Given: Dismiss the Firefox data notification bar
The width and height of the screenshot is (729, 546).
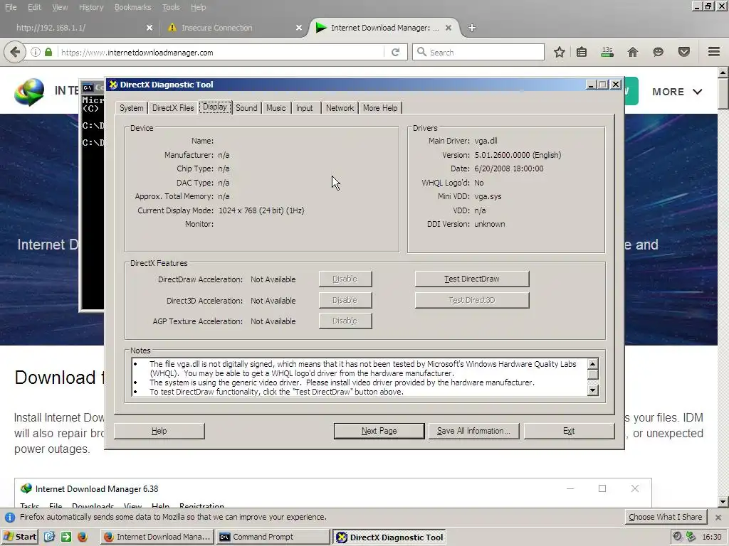Looking at the screenshot, I should (x=718, y=518).
